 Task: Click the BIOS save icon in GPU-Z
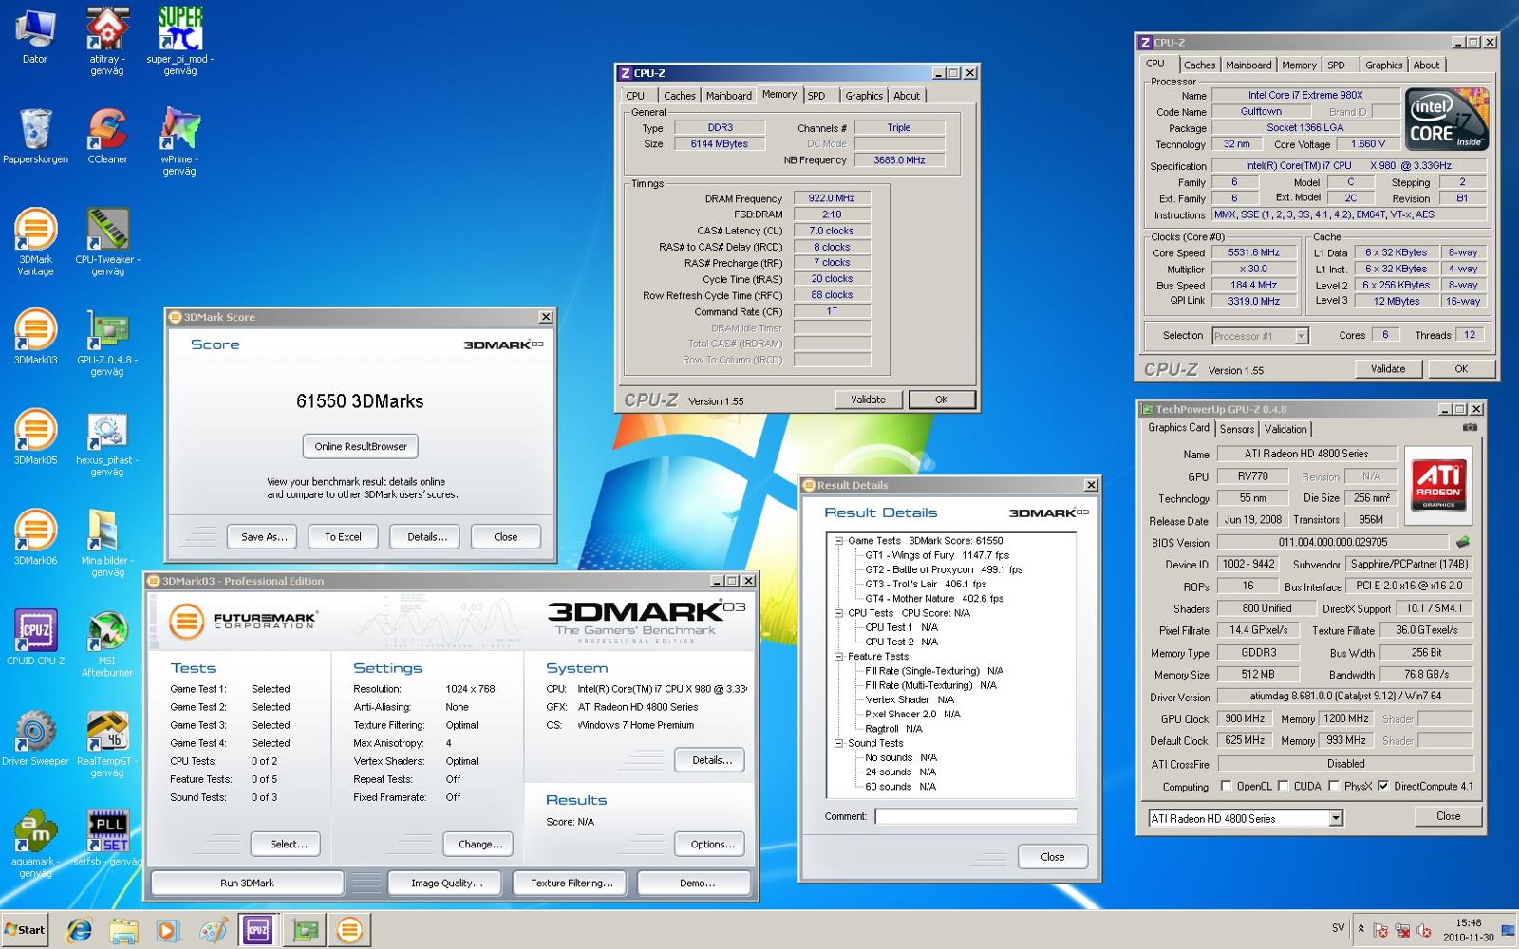(1463, 542)
